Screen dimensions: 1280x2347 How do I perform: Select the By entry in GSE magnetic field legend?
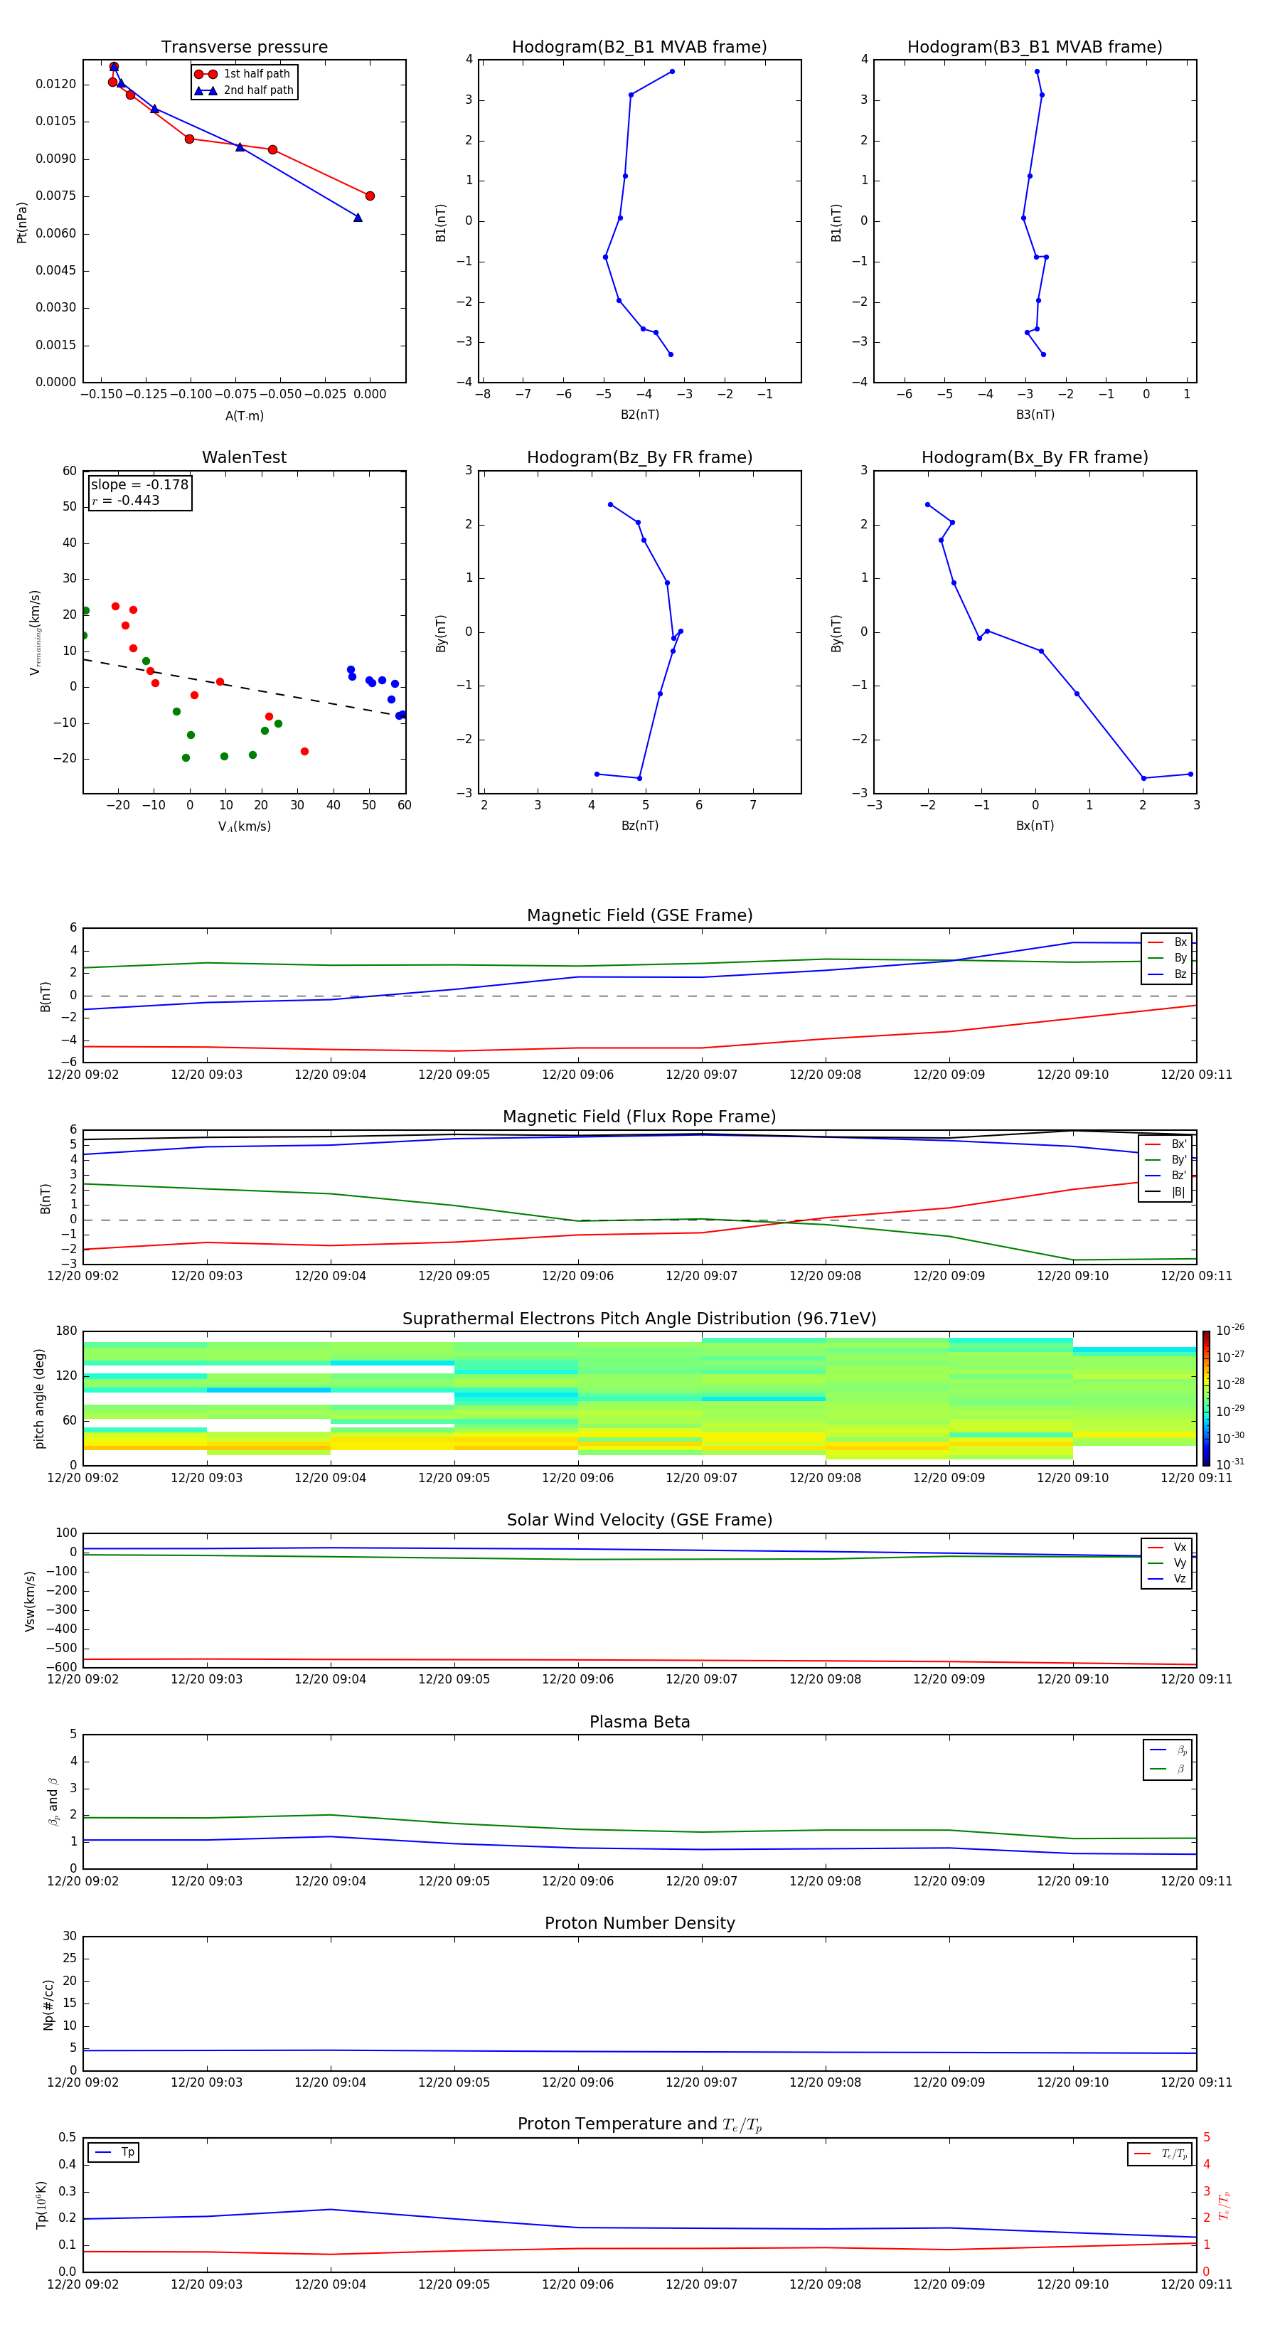pos(1167,957)
